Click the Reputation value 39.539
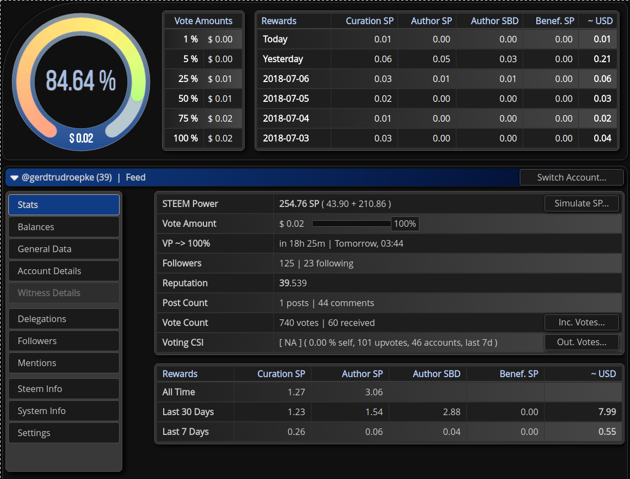The height and width of the screenshot is (479, 630). tap(293, 283)
